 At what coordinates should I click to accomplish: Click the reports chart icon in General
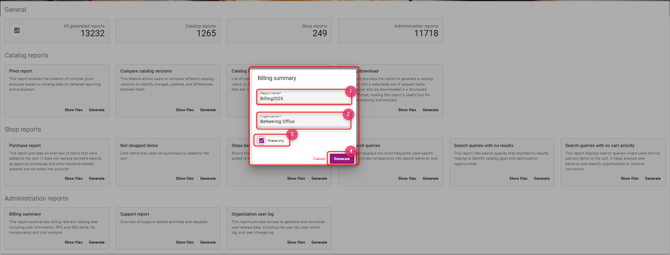click(17, 31)
